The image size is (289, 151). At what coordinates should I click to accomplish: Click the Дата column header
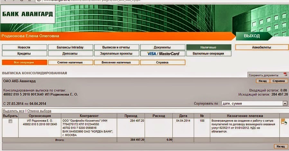tap(183, 116)
